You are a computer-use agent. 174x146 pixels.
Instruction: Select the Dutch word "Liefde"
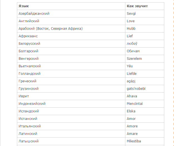coord(132,74)
